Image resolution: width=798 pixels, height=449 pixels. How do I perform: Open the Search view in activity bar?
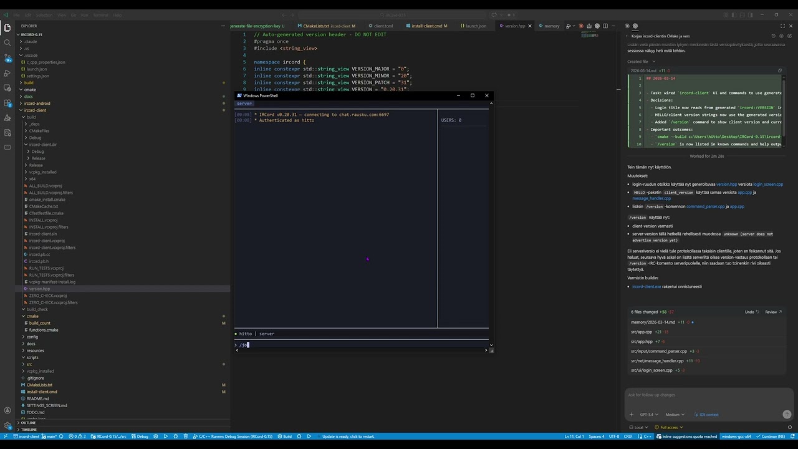click(x=7, y=42)
